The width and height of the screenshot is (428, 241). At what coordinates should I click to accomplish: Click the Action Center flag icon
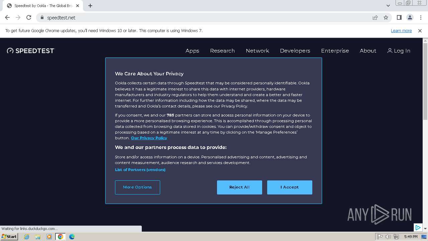[380, 237]
